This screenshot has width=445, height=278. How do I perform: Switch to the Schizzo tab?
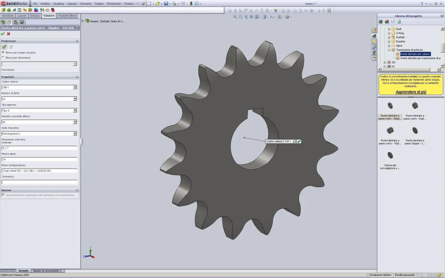(x=35, y=16)
